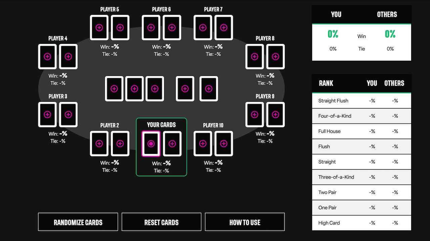Add Player 10's second card
Image resolution: width=430 pixels, height=241 pixels.
coord(223,144)
